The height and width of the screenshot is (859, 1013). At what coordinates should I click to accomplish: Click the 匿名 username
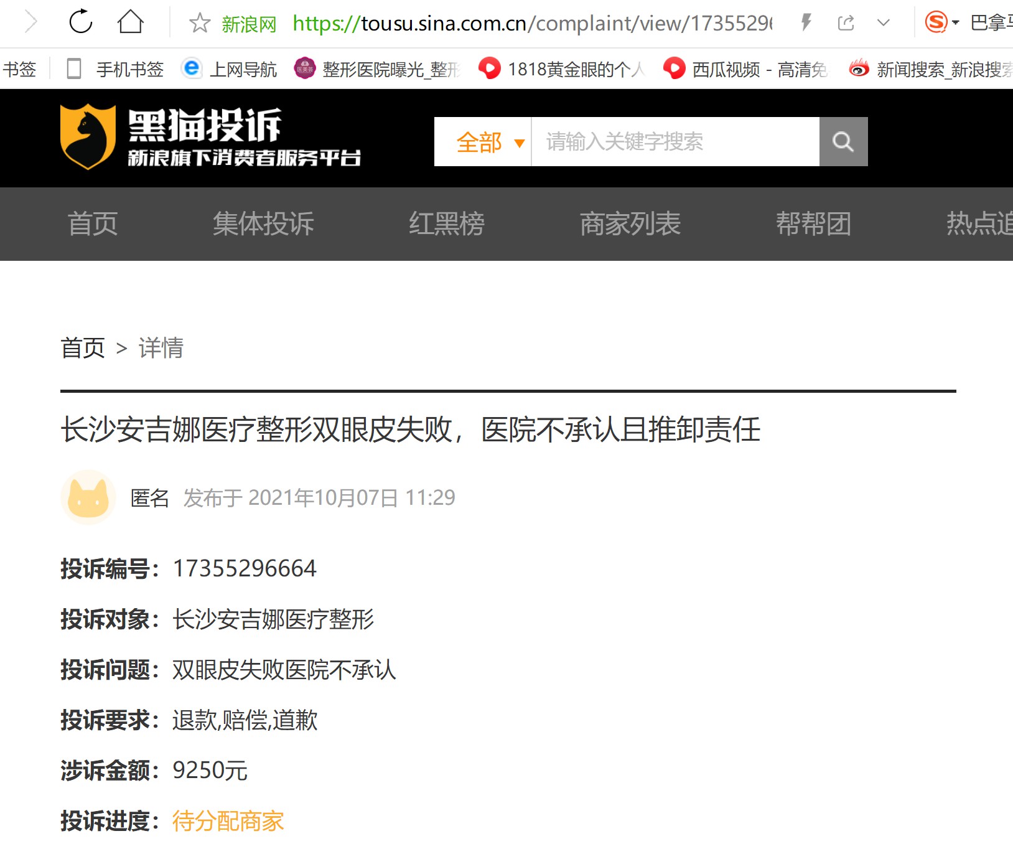click(x=150, y=498)
